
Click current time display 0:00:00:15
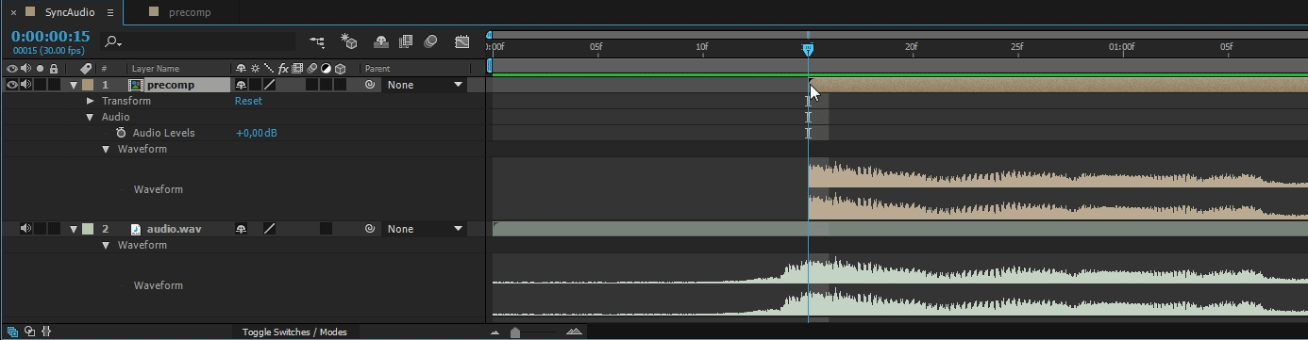[x=51, y=37]
